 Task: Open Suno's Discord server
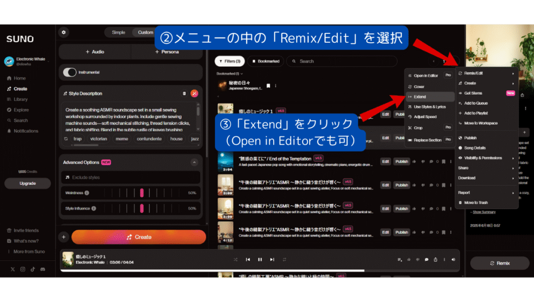43,269
